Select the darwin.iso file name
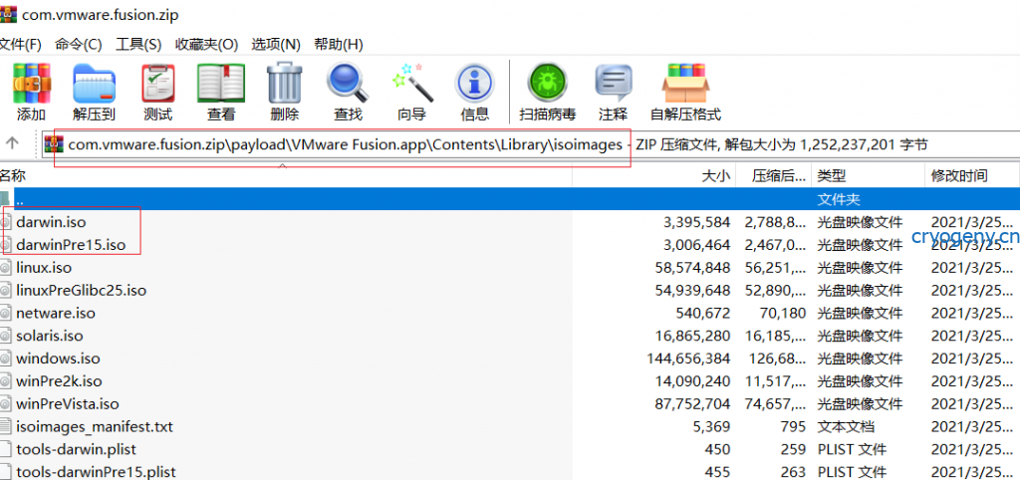Viewport: 1020px width, 480px height. click(51, 222)
